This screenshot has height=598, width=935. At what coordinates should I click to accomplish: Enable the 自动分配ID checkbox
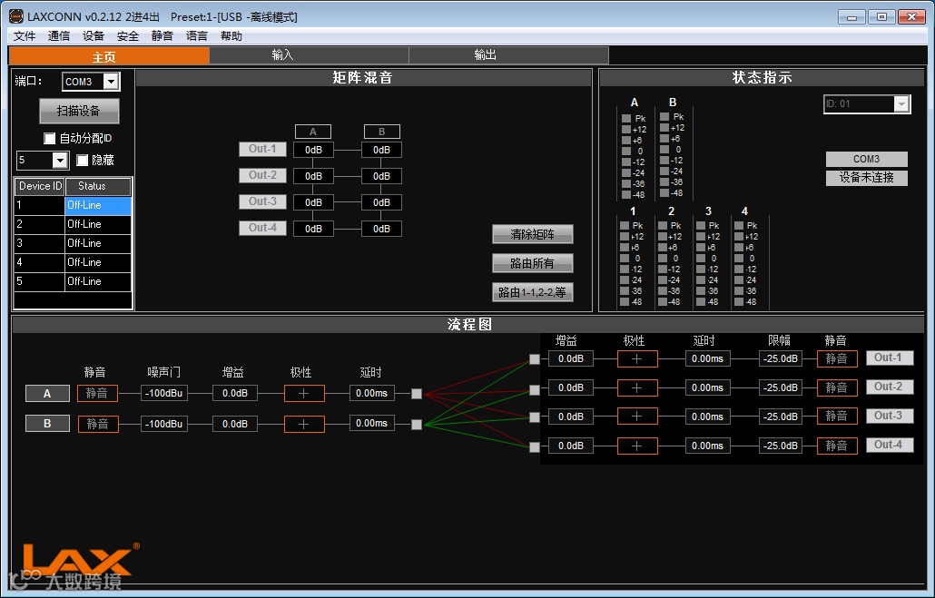coord(50,138)
